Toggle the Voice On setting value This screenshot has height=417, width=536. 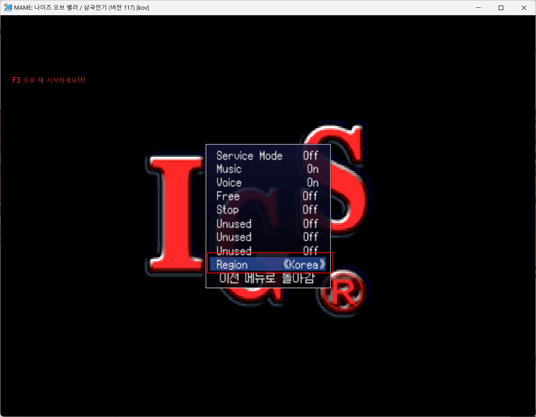(x=313, y=183)
